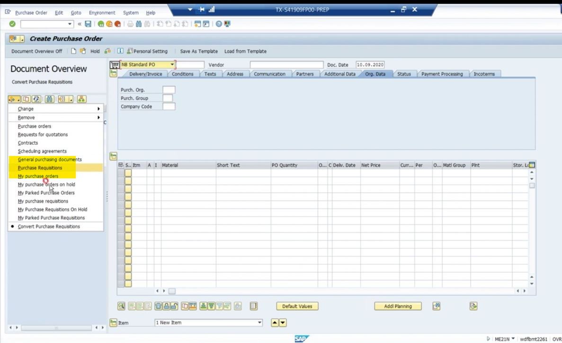
Task: Switch to the Payment Processing tab
Action: (442, 74)
